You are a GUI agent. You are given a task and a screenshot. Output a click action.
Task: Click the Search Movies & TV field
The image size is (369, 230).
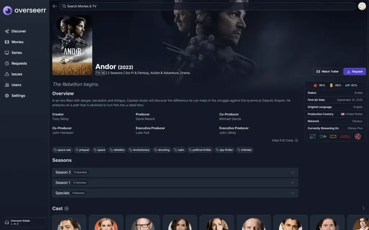coord(207,6)
